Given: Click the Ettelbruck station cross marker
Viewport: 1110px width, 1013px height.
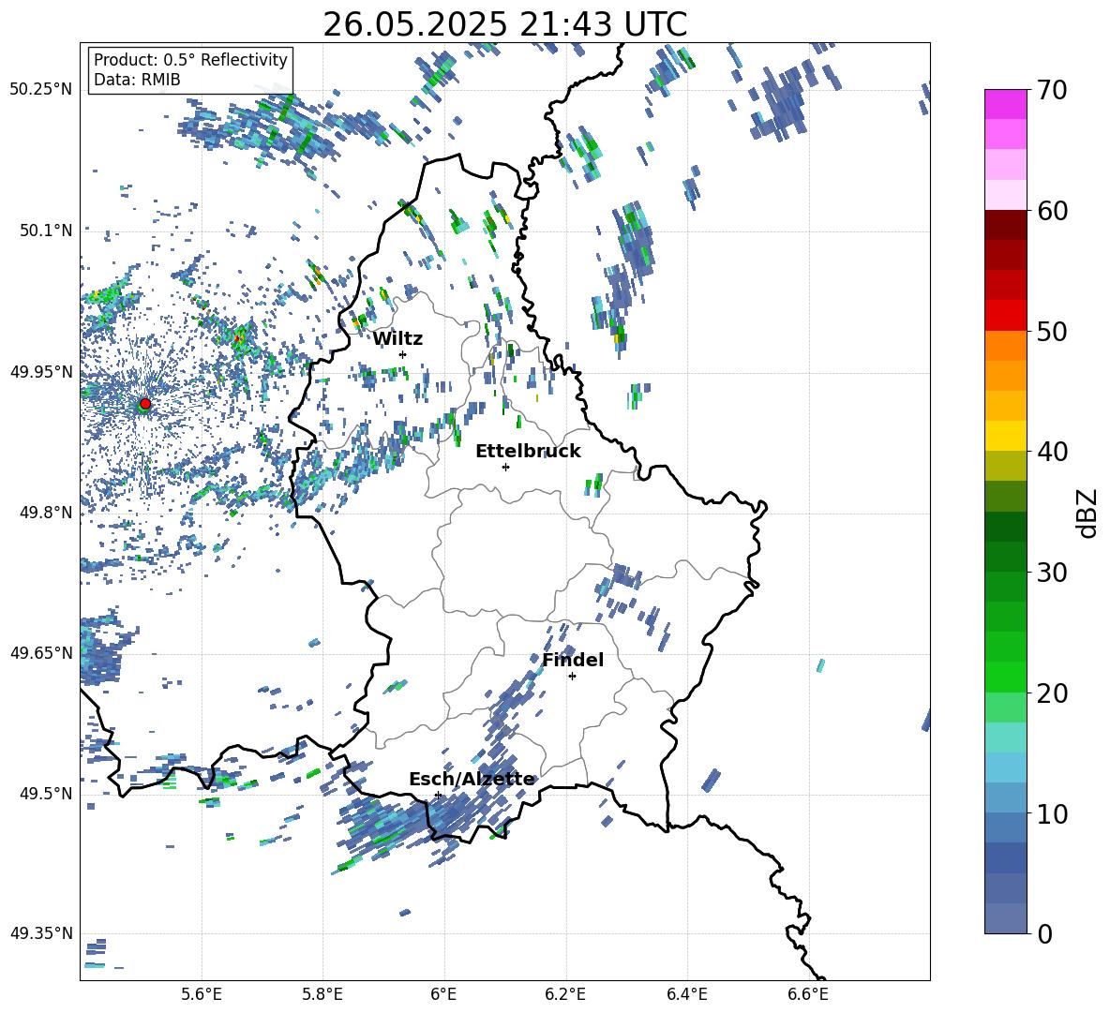Looking at the screenshot, I should tap(505, 467).
